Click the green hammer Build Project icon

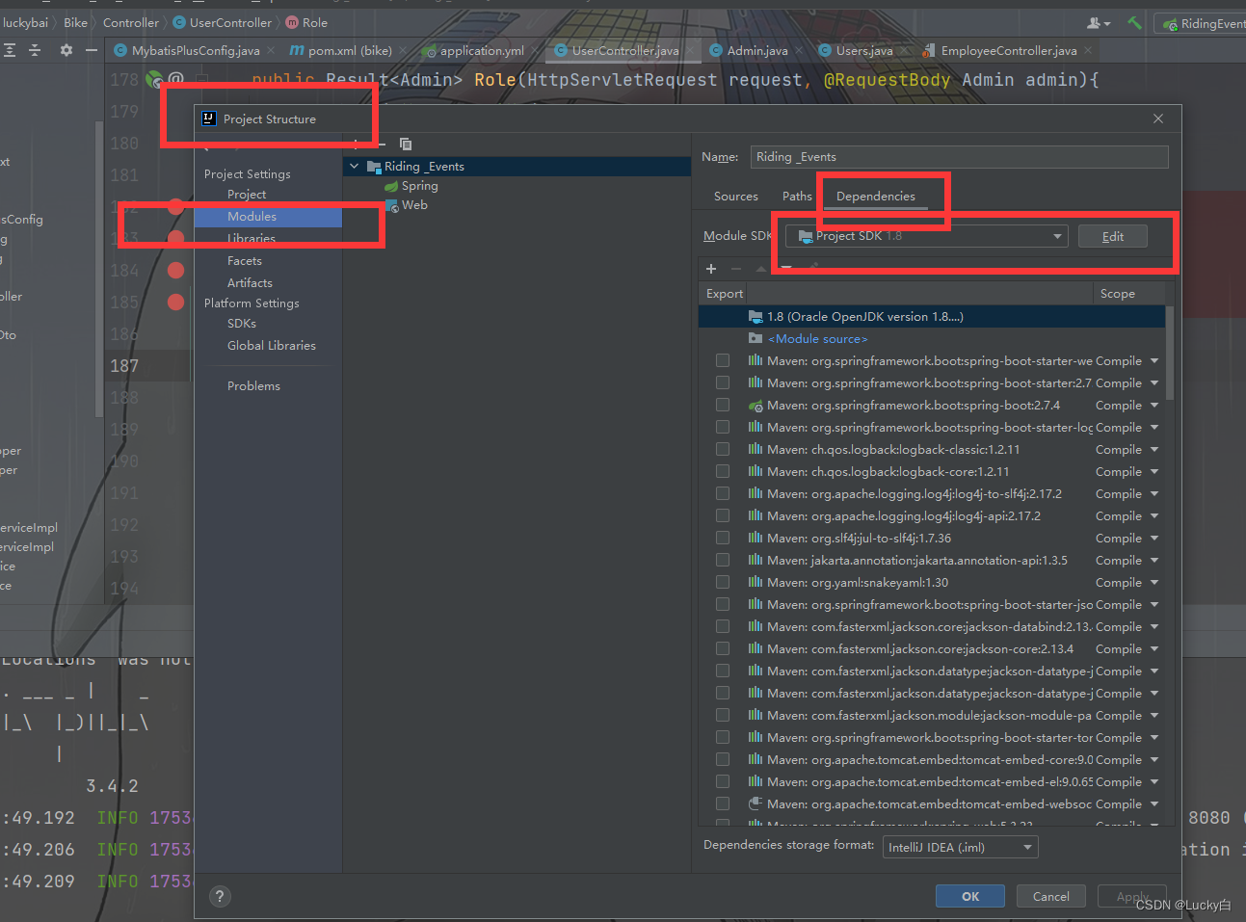pyautogui.click(x=1135, y=22)
